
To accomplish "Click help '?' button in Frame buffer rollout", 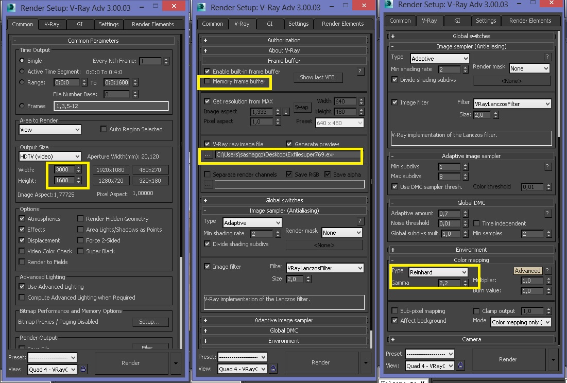I will pos(360,72).
